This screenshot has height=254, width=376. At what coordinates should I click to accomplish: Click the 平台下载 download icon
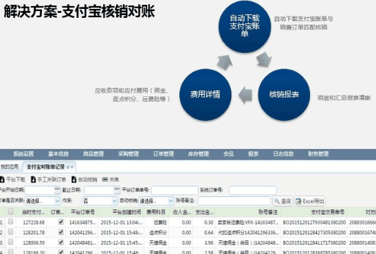(2, 179)
